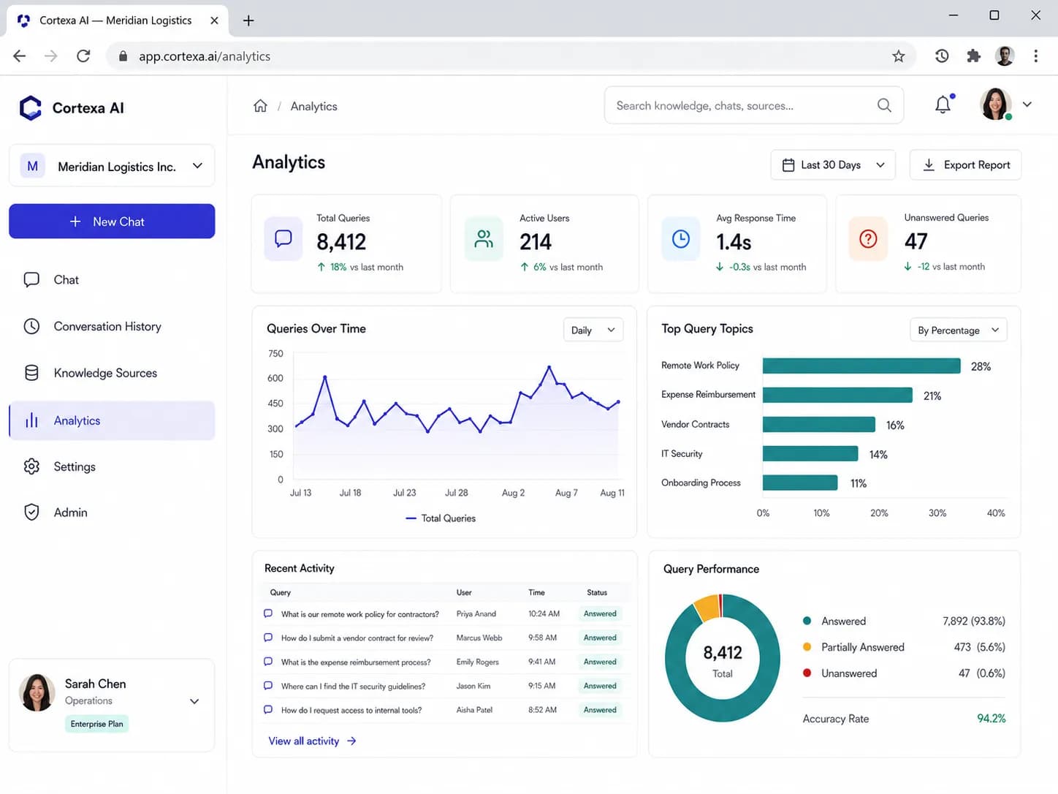Open the browser three-dot menu

(x=1035, y=56)
